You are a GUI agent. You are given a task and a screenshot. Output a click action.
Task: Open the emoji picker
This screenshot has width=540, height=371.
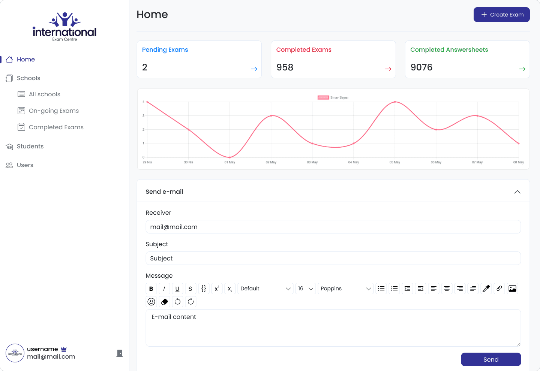[151, 302]
